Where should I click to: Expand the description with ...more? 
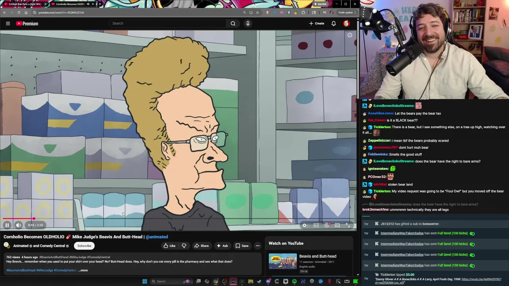83,271
